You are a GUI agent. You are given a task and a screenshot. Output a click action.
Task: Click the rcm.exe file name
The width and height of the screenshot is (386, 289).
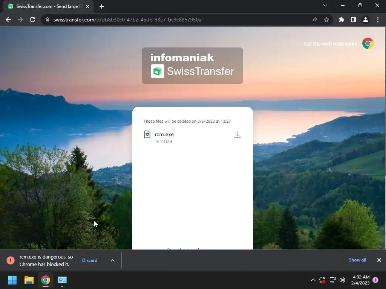pos(164,134)
